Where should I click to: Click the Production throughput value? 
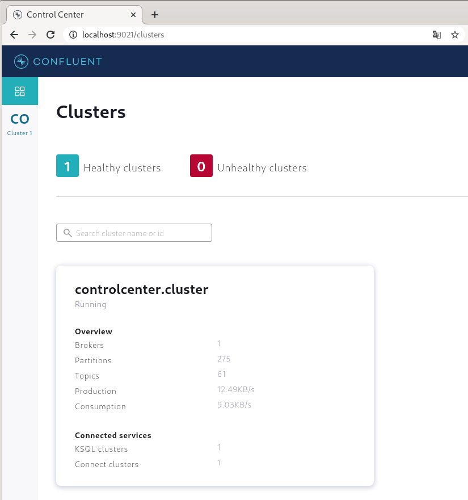tap(235, 389)
